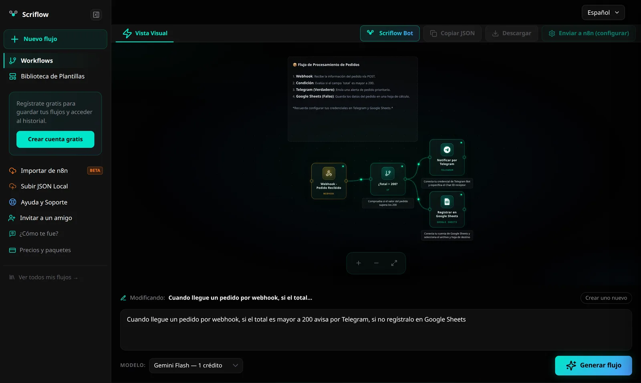The height and width of the screenshot is (383, 641).
Task: Click the add-person invite icon
Action: point(12,218)
